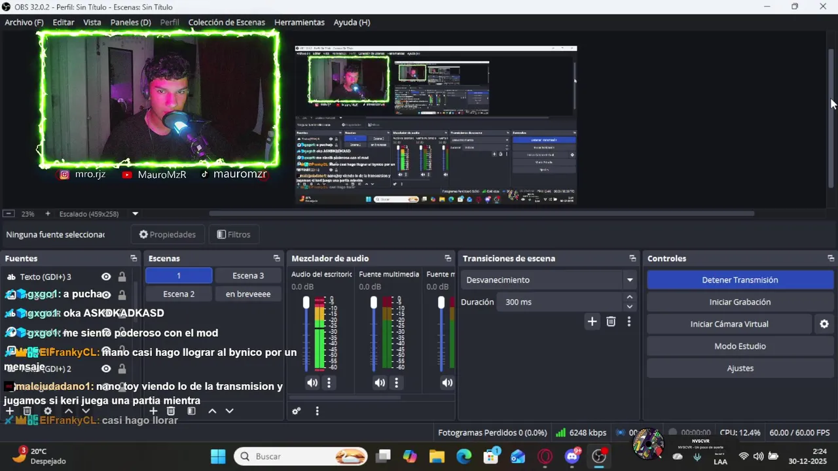Toggle the lock icon below the Texto (GDI+) 3 lock

[122, 294]
